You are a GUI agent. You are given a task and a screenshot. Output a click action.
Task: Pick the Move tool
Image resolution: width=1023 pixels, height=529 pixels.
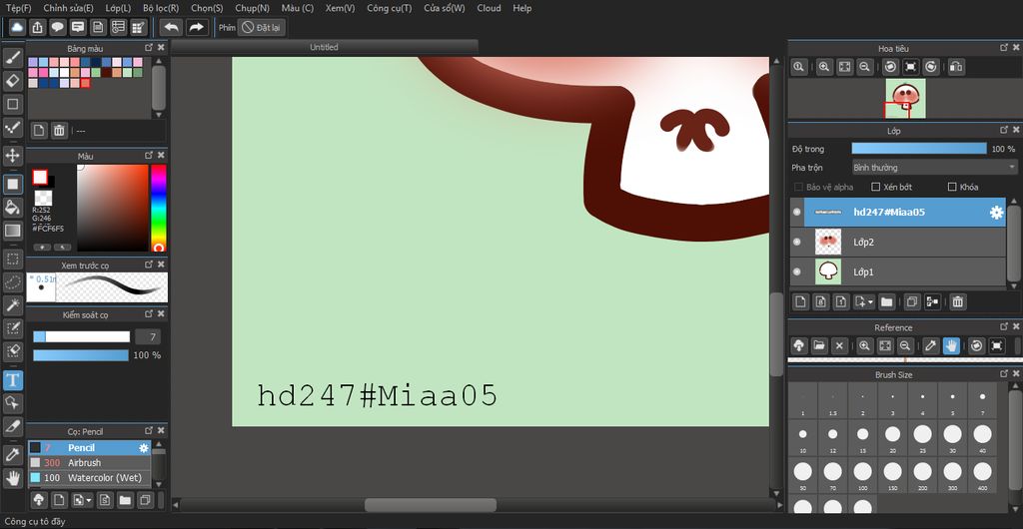pos(13,156)
